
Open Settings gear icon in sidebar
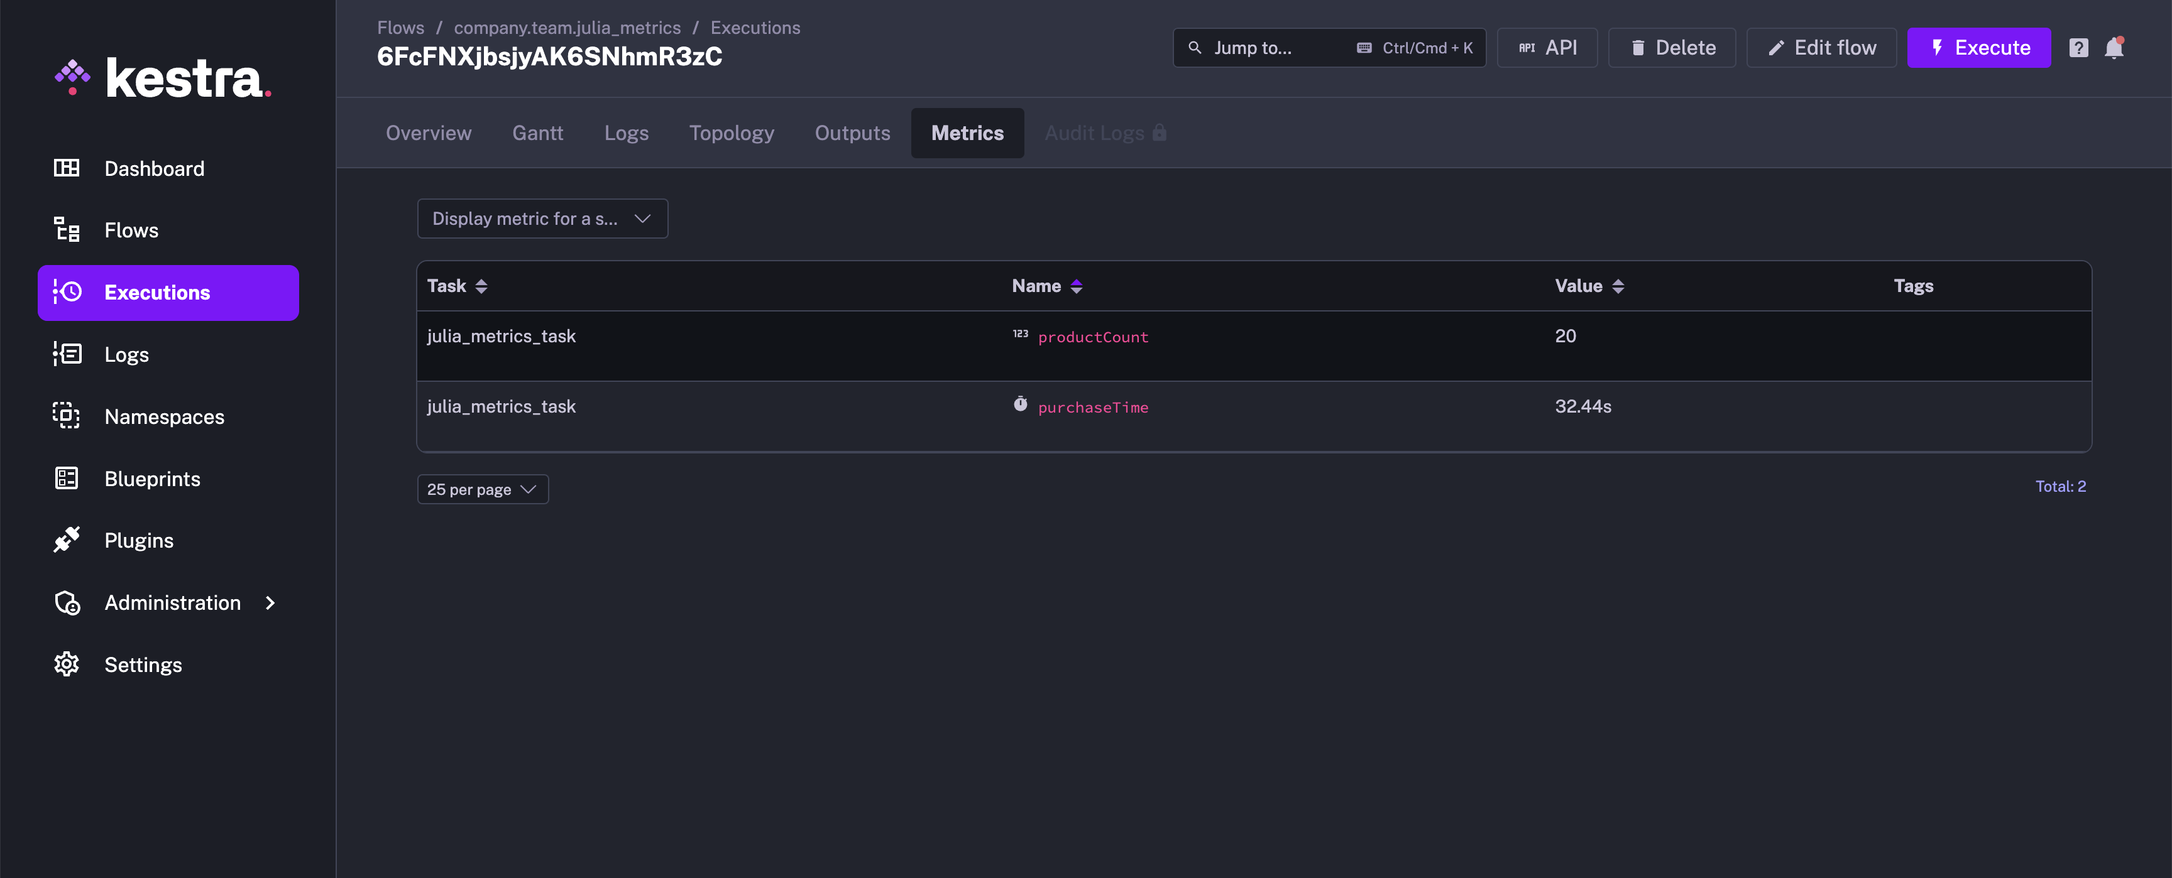click(67, 664)
